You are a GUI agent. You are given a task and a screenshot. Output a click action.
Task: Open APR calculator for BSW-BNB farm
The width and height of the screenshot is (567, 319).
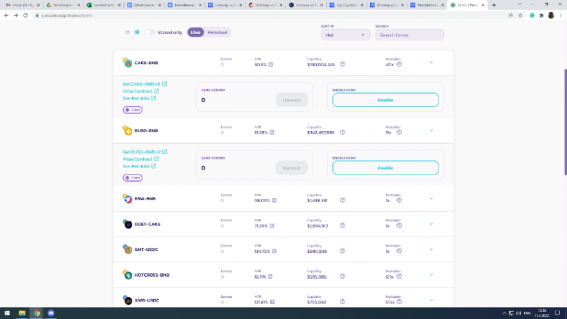274,200
